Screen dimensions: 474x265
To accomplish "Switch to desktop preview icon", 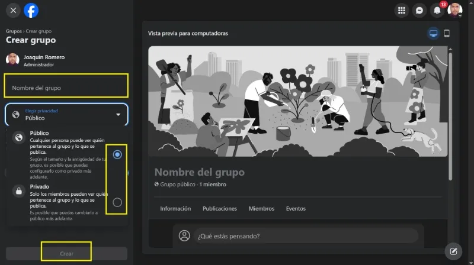I will [434, 33].
